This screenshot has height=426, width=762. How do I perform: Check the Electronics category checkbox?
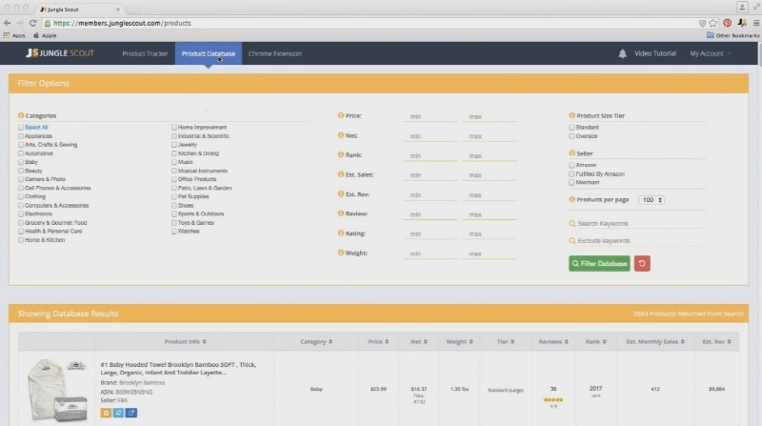pyautogui.click(x=21, y=214)
